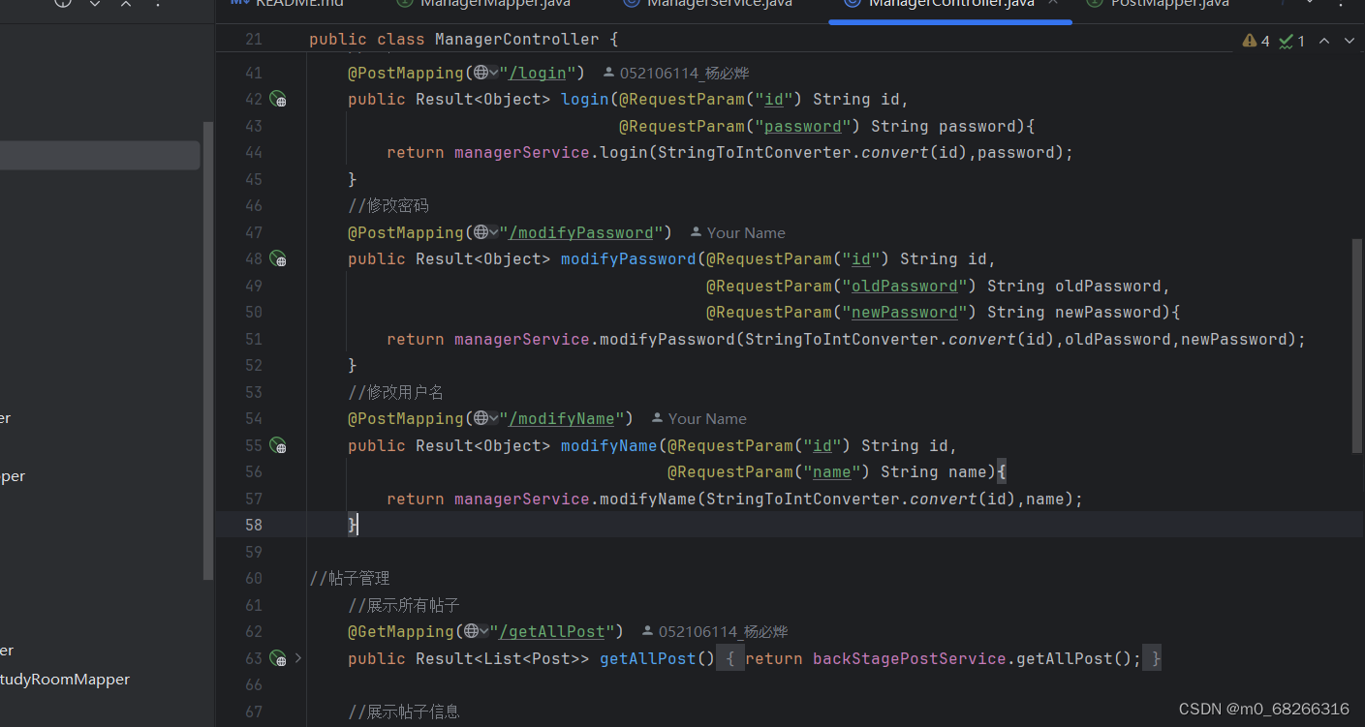Switch to the PostMapper.java tab
This screenshot has width=1365, height=727.
1160,4
